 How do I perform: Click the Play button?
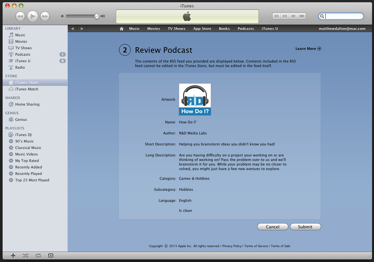pos(33,16)
